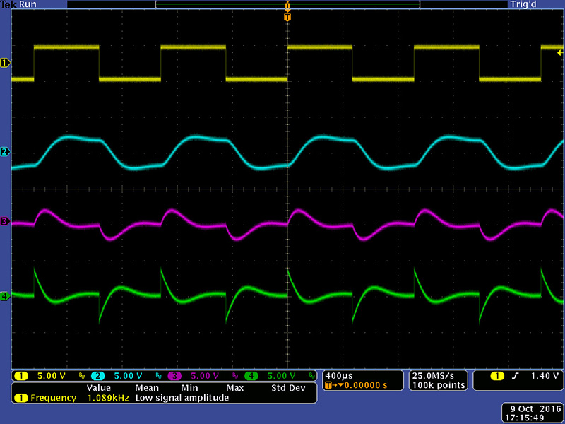Image resolution: width=565 pixels, height=424 pixels.
Task: Click the orange trigger delay T icon
Action: 328,385
